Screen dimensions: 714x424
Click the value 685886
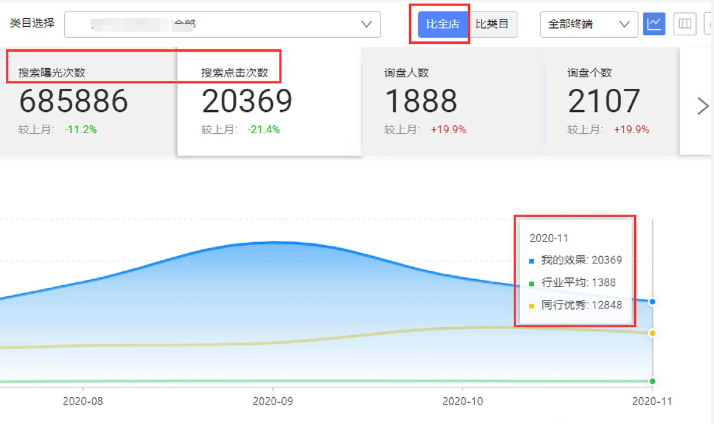click(73, 101)
